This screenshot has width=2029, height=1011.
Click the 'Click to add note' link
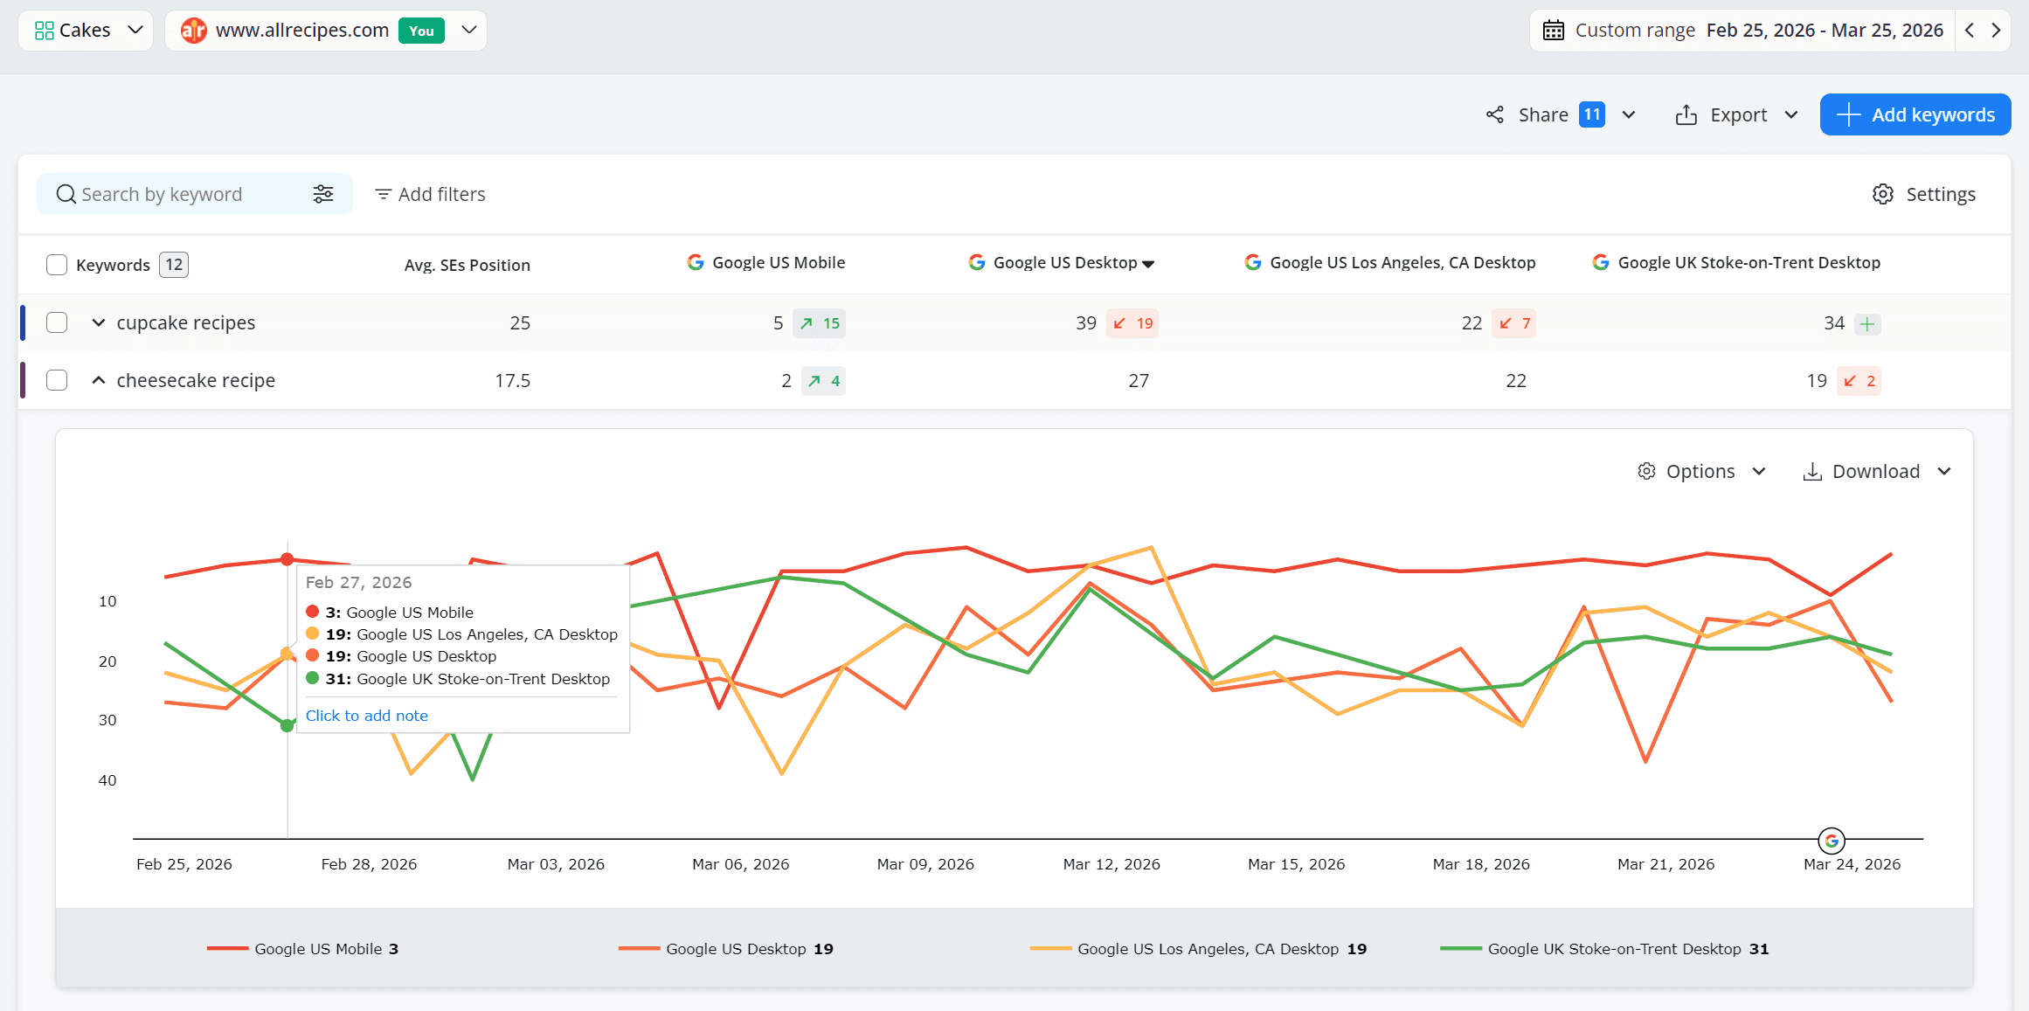pos(366,716)
